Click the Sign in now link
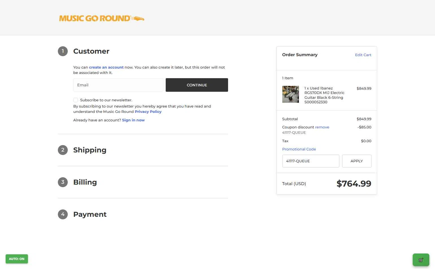 click(133, 120)
